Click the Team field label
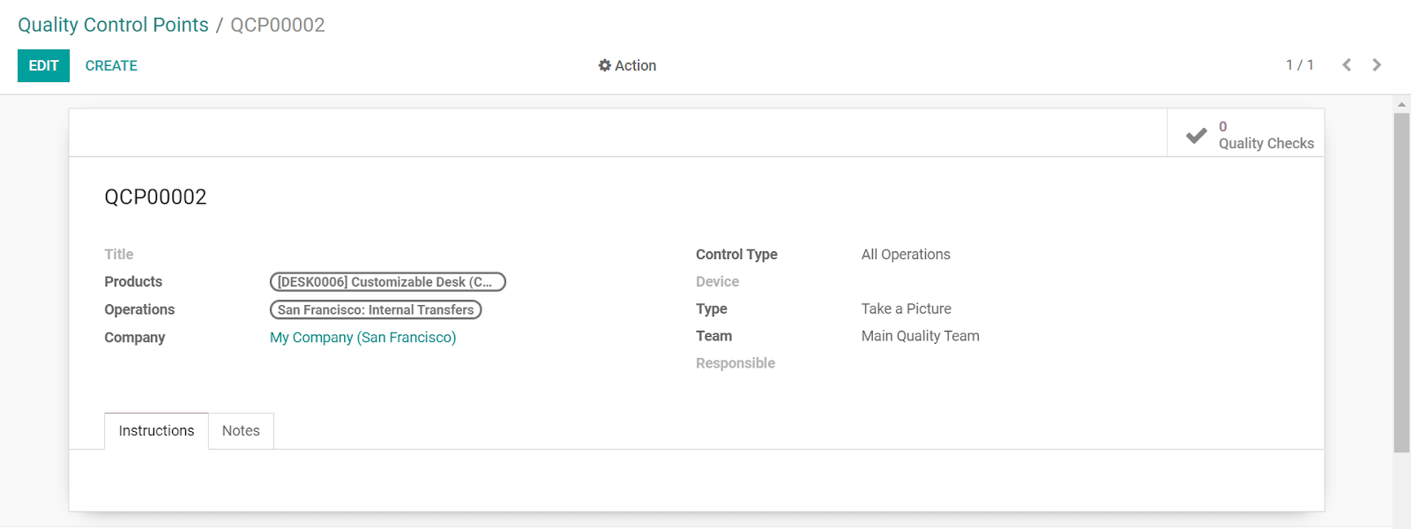Viewport: 1411px width, 529px height. click(x=713, y=336)
